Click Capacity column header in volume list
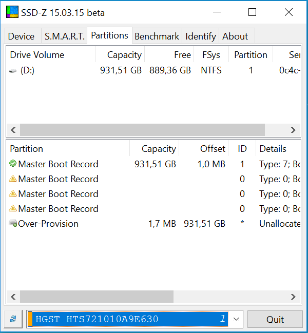 pos(120,55)
